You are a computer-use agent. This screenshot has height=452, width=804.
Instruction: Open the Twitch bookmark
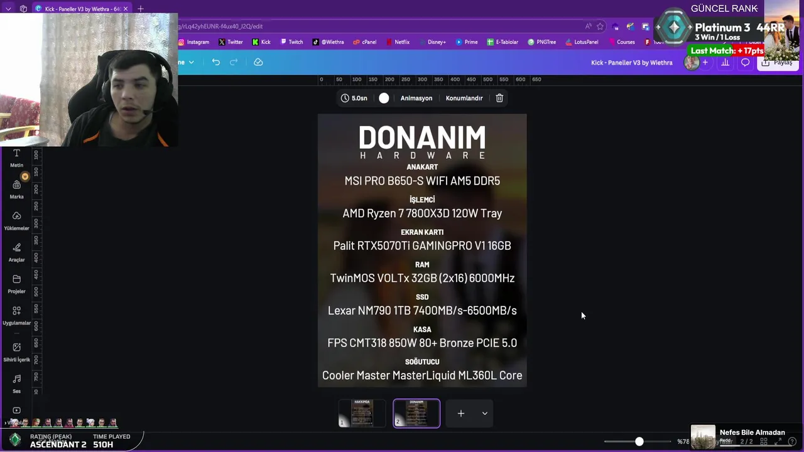pos(291,42)
